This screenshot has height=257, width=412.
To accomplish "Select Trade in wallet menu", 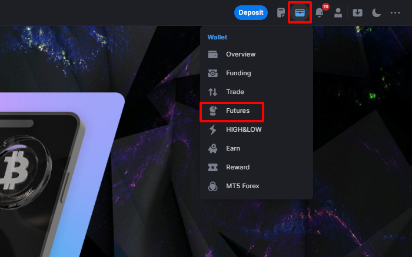I will pyautogui.click(x=257, y=92).
